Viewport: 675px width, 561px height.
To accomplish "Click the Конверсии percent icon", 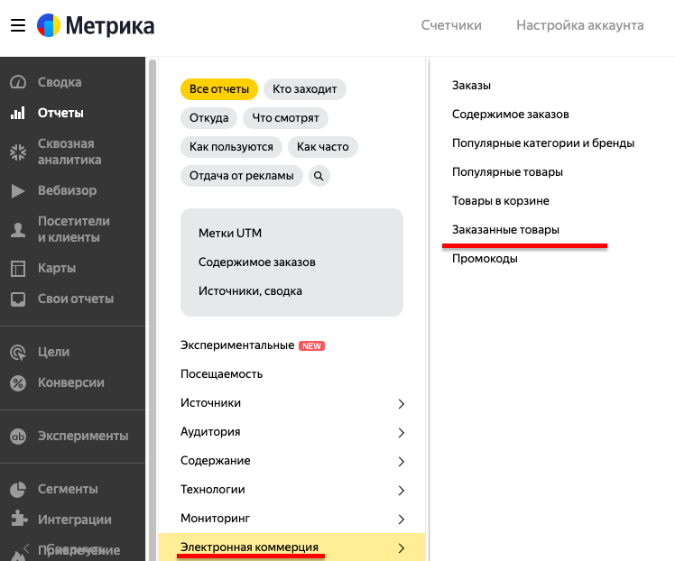I will tap(18, 382).
